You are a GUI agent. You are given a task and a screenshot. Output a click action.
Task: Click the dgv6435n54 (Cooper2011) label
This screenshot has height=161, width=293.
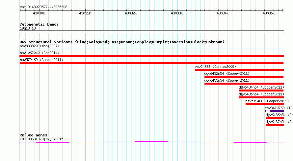click(261, 94)
